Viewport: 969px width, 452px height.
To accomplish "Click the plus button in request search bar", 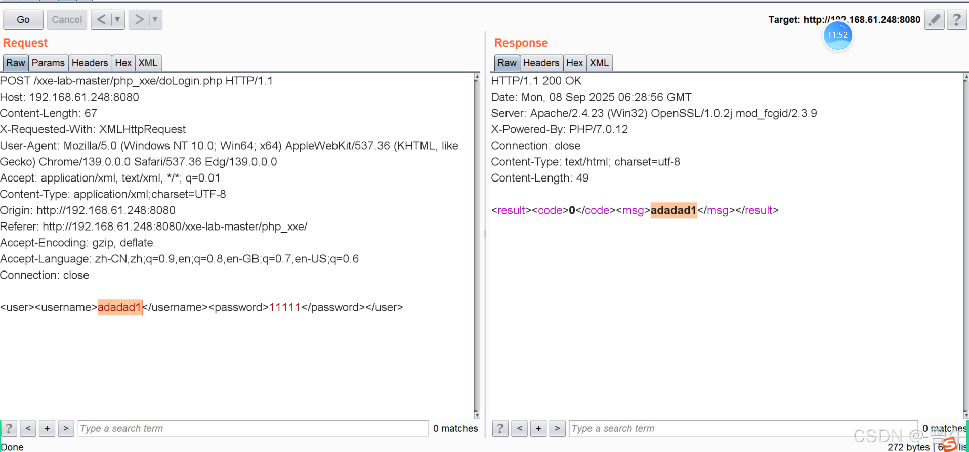I will (x=47, y=428).
